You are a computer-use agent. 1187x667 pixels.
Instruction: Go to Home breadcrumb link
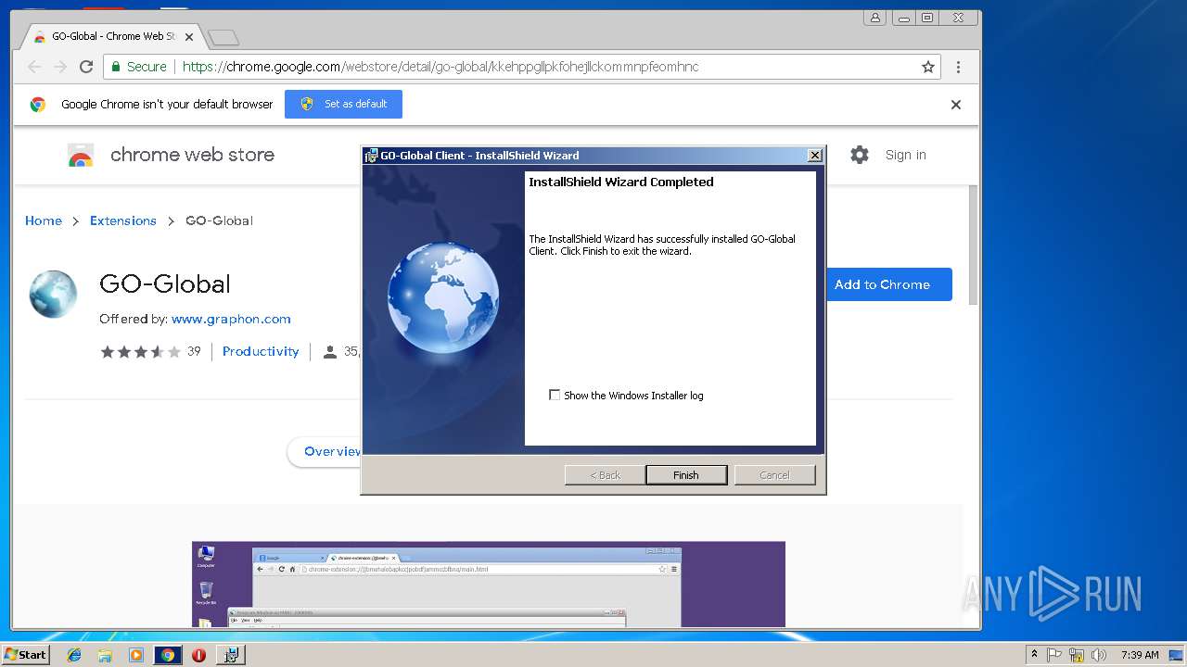click(x=44, y=220)
